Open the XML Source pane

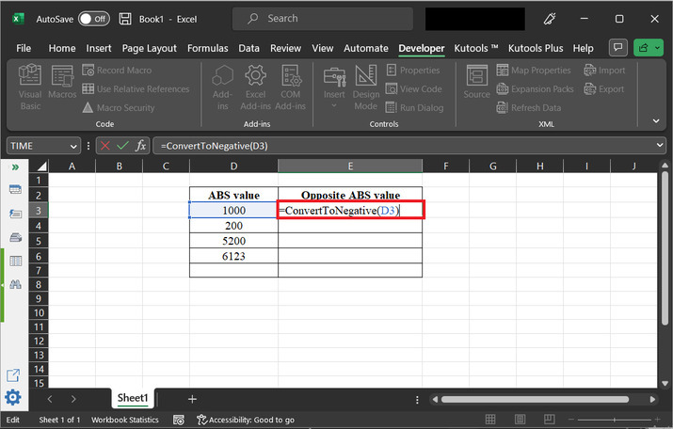pos(476,82)
